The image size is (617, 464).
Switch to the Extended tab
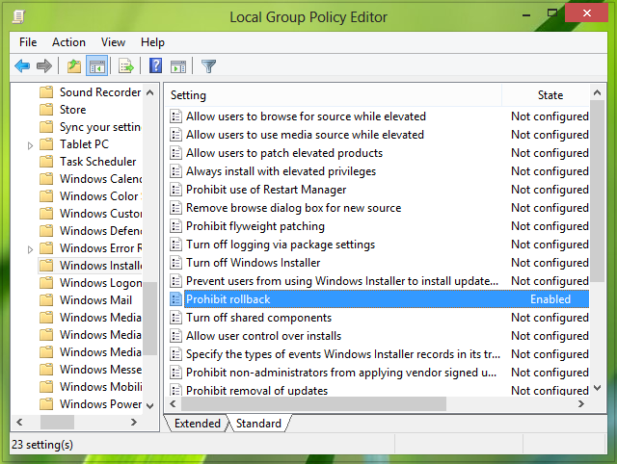click(x=197, y=424)
